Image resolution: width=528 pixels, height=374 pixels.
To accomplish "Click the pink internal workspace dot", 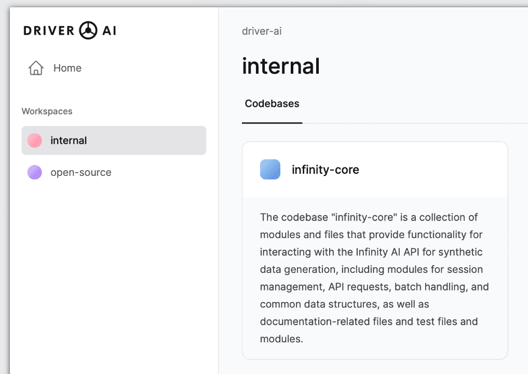I will click(x=35, y=140).
